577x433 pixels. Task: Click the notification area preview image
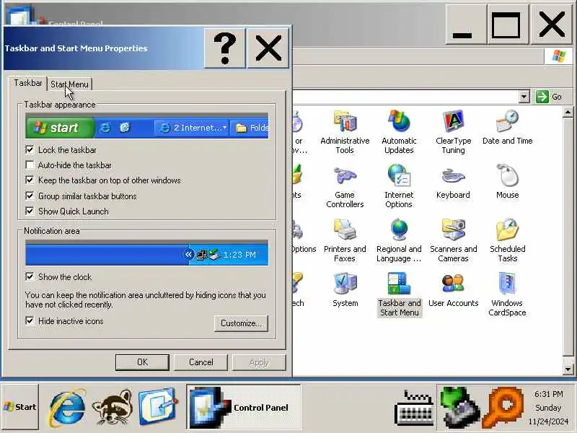(x=147, y=253)
